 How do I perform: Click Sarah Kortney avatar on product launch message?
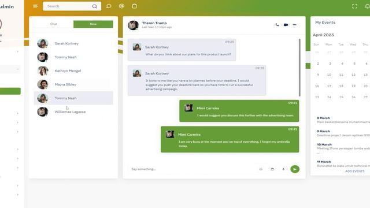[137, 47]
